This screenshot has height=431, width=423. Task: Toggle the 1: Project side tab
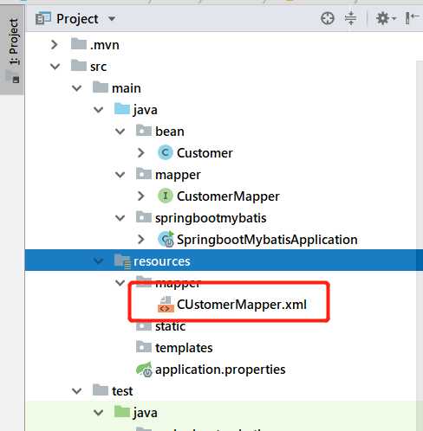(13, 49)
